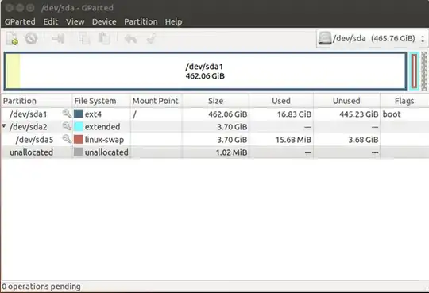Sort by the File System column header
The width and height of the screenshot is (429, 293).
[102, 101]
